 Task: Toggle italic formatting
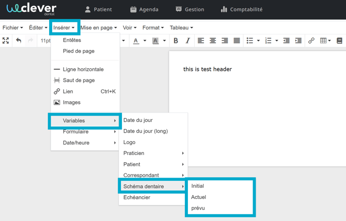tap(187, 40)
